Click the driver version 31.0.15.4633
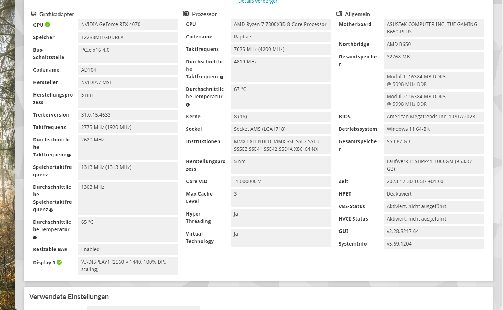 [128, 115]
